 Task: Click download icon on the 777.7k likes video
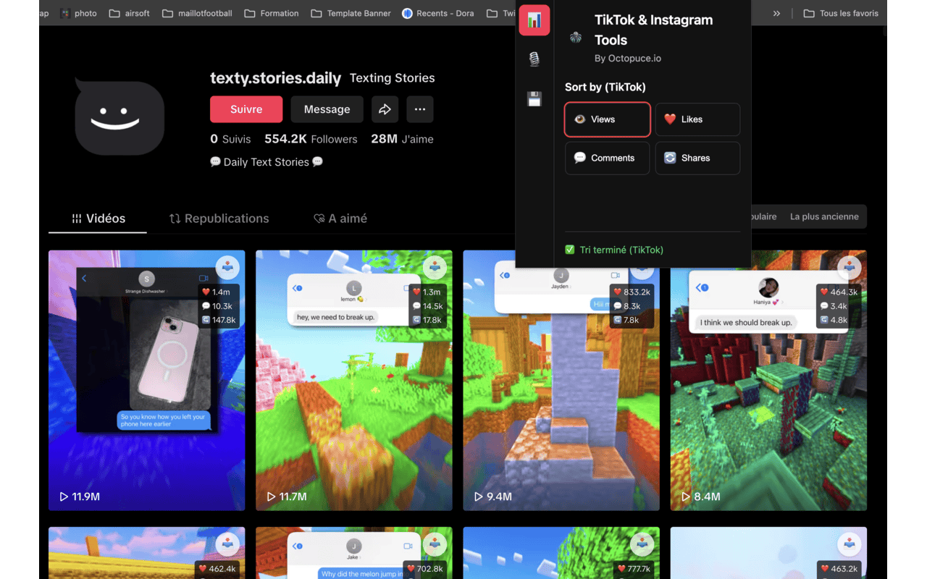click(x=642, y=544)
